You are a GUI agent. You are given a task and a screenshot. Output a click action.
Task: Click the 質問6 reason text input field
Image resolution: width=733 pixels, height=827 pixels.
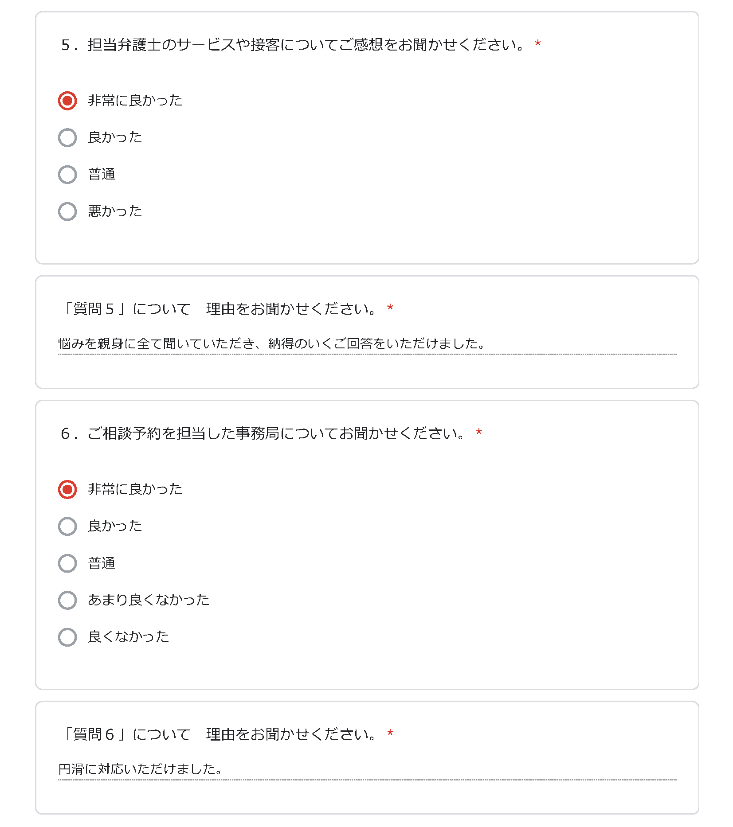click(x=367, y=769)
